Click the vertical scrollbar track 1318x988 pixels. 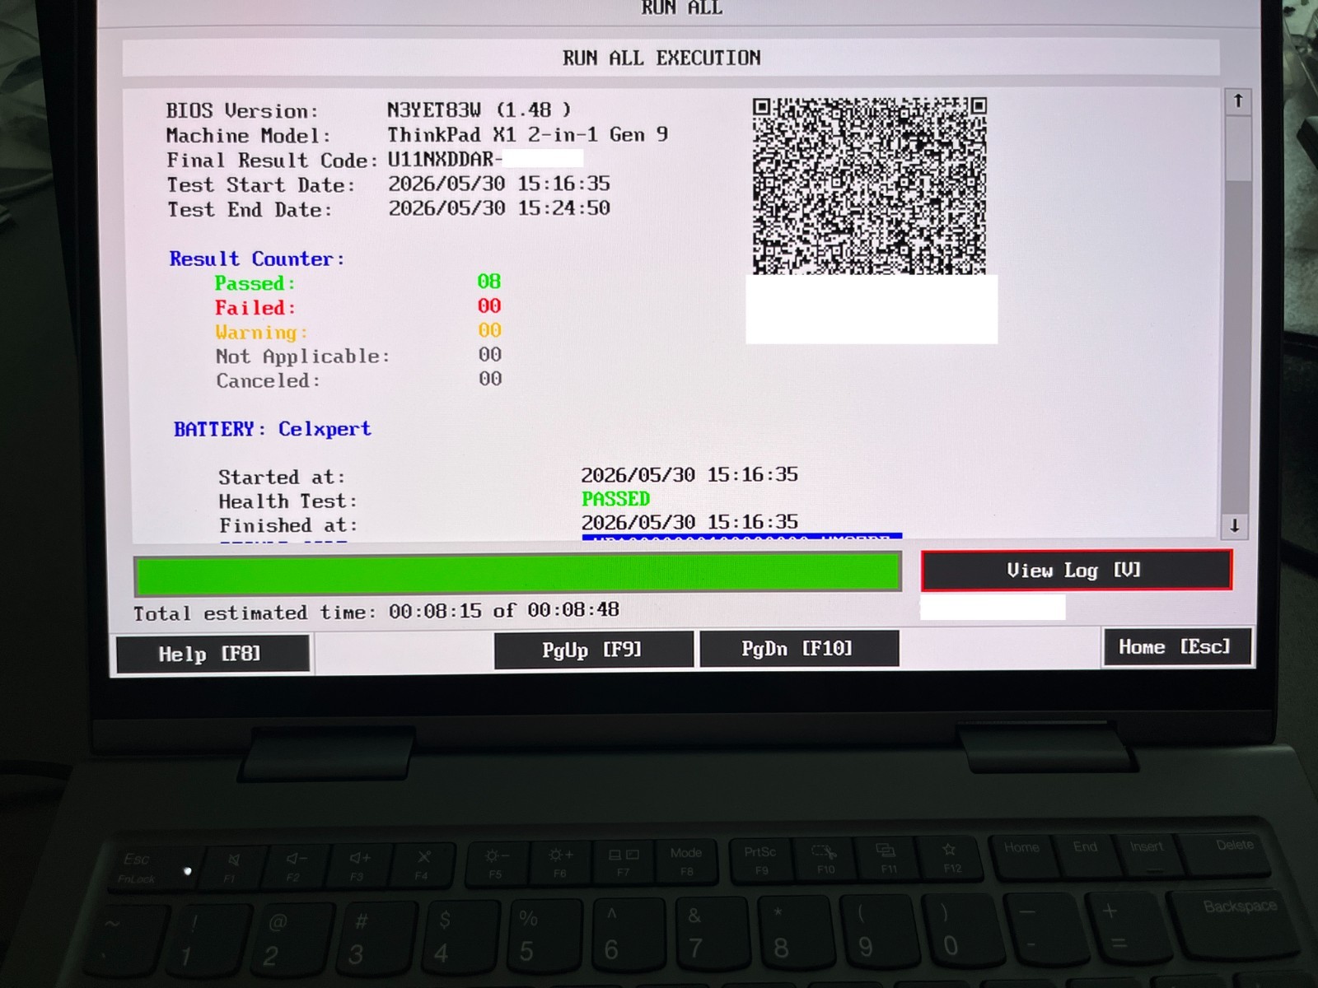[1237, 314]
